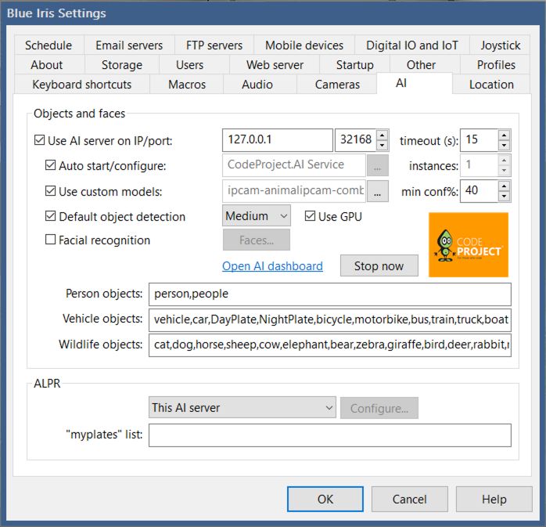Toggle Use custom models checkbox
Image resolution: width=546 pixels, height=527 pixels.
pyautogui.click(x=51, y=190)
